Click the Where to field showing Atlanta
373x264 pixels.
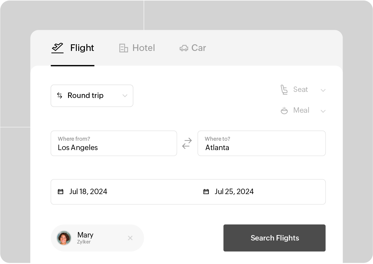[x=261, y=143]
